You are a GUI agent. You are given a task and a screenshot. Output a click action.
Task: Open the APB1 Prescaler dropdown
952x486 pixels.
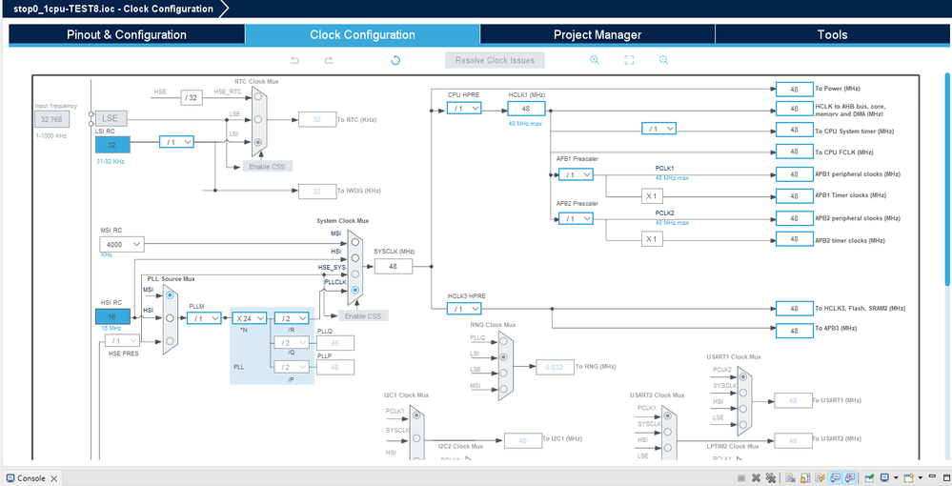pyautogui.click(x=576, y=174)
